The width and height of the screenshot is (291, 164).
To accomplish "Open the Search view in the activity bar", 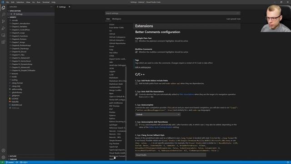I will (3, 15).
